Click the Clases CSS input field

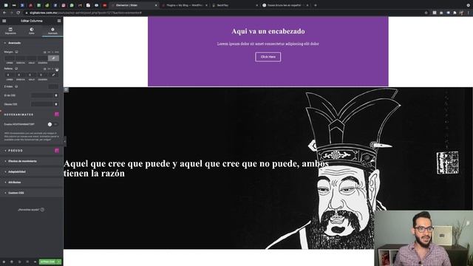(42, 104)
